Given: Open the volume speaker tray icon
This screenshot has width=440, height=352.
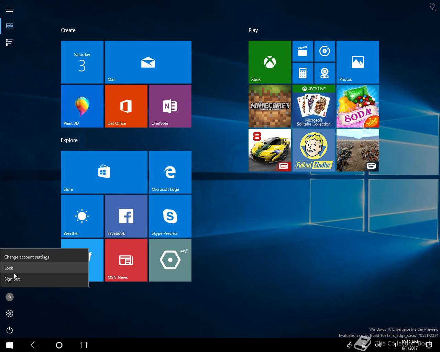Looking at the screenshot, I should [378, 345].
